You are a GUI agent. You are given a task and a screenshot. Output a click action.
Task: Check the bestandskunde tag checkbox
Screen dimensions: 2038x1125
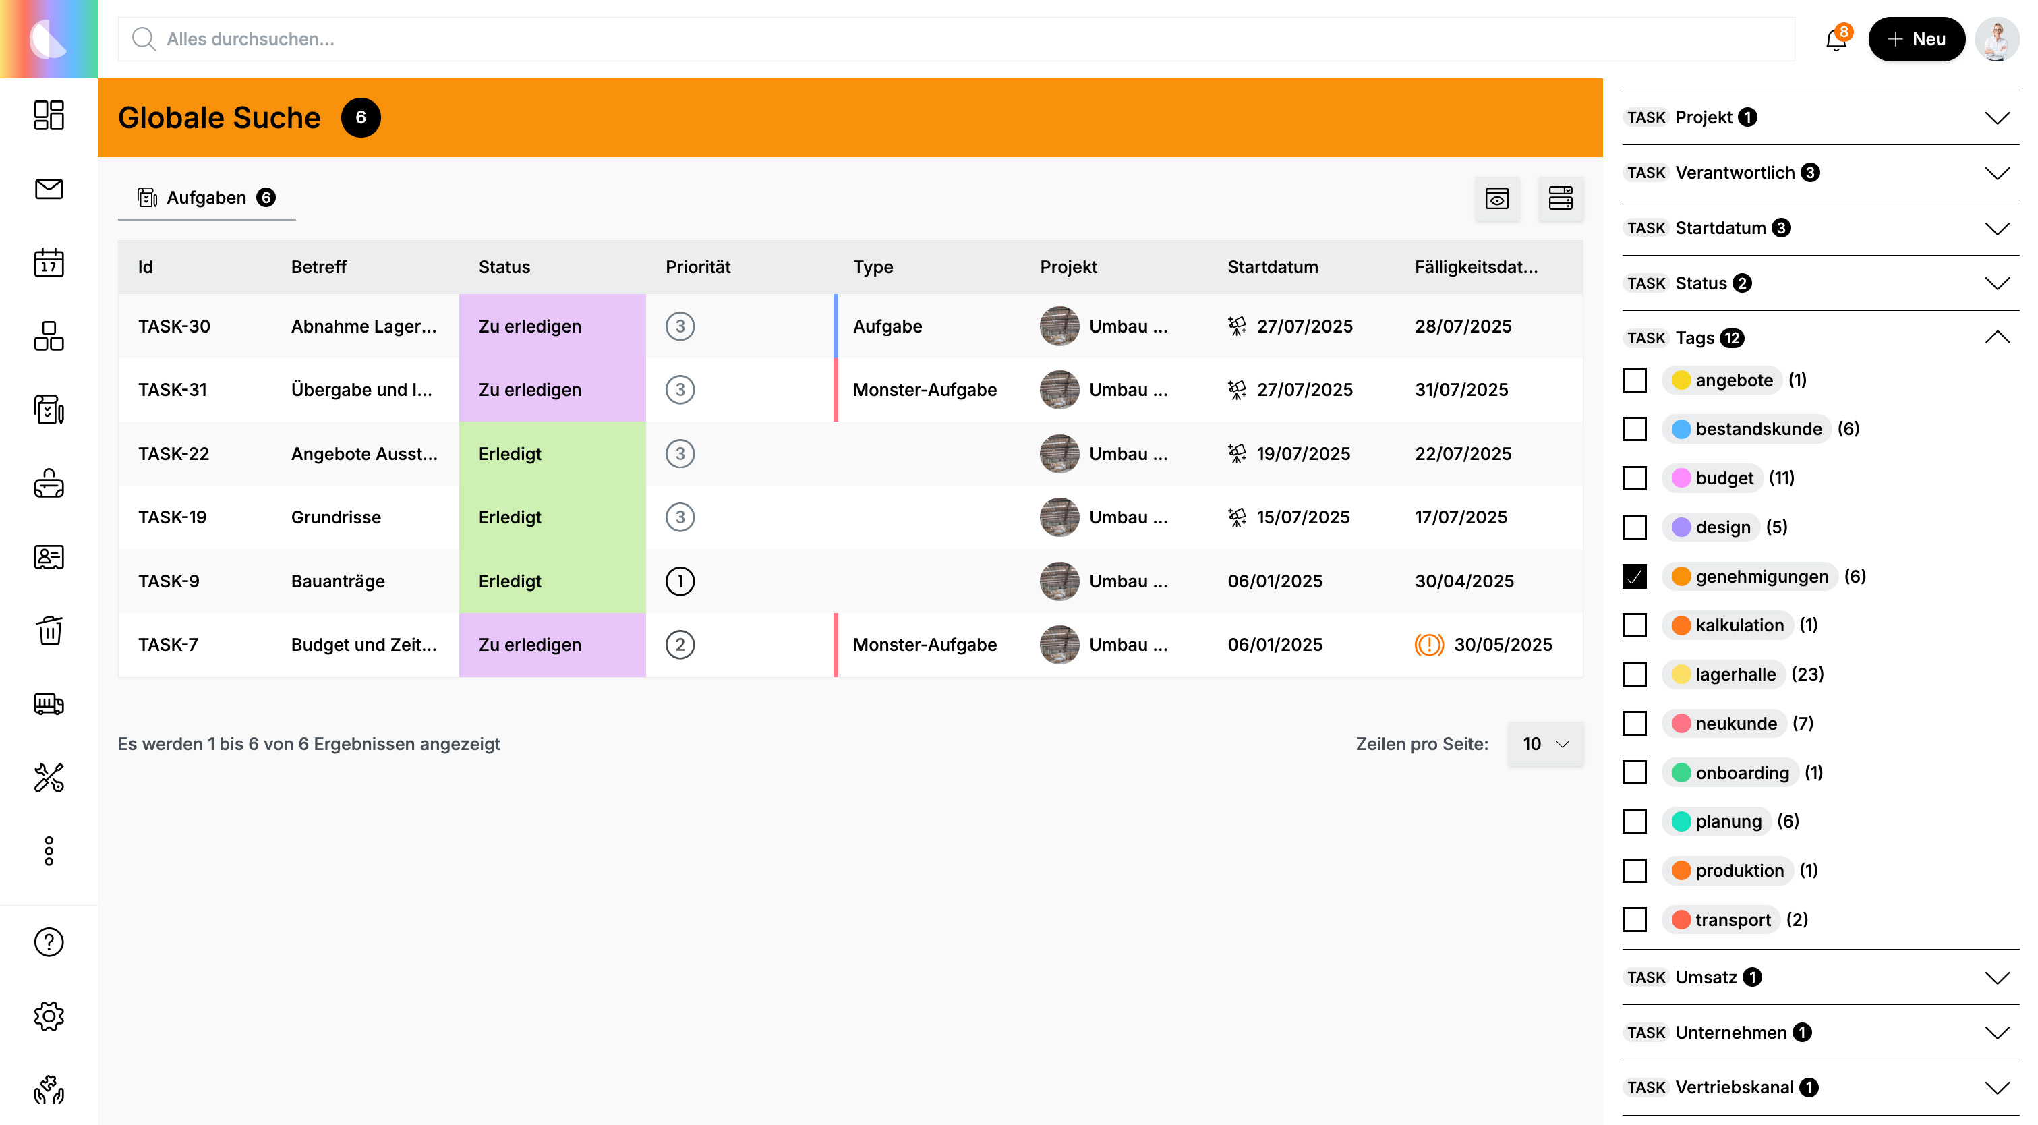pyautogui.click(x=1635, y=430)
